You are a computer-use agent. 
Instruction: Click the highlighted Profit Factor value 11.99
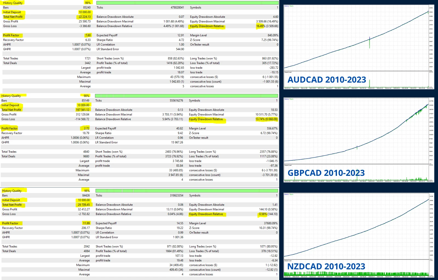[x=86, y=223]
